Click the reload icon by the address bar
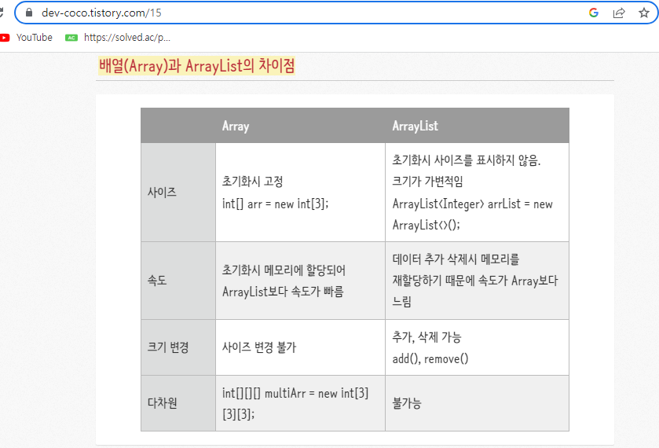Viewport: 659px width, 448px height. coord(2,13)
